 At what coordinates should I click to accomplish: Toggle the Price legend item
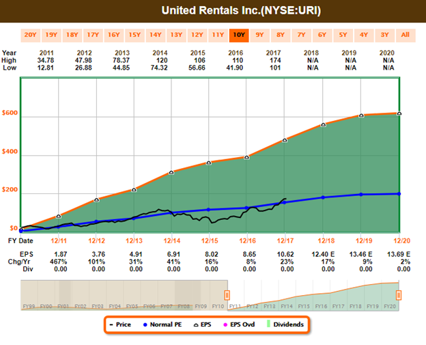tap(120, 325)
